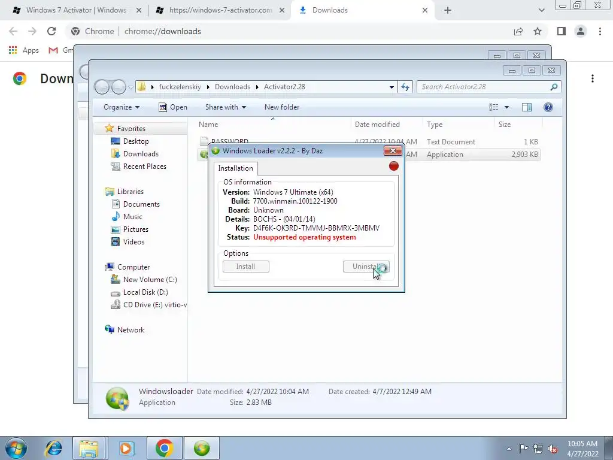Open Downloads page more actions menu
The width and height of the screenshot is (613, 460).
(593, 78)
